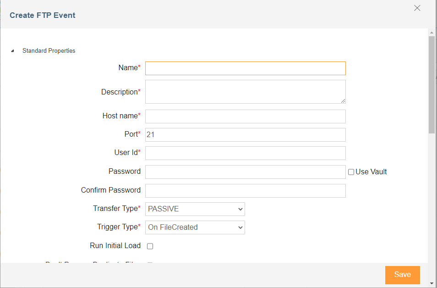Screen dimensions: 437x288
Task: Select the Host name field
Action: click(x=245, y=116)
